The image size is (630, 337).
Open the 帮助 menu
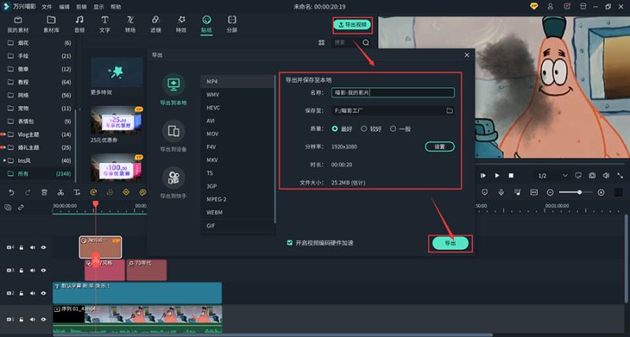click(x=116, y=7)
